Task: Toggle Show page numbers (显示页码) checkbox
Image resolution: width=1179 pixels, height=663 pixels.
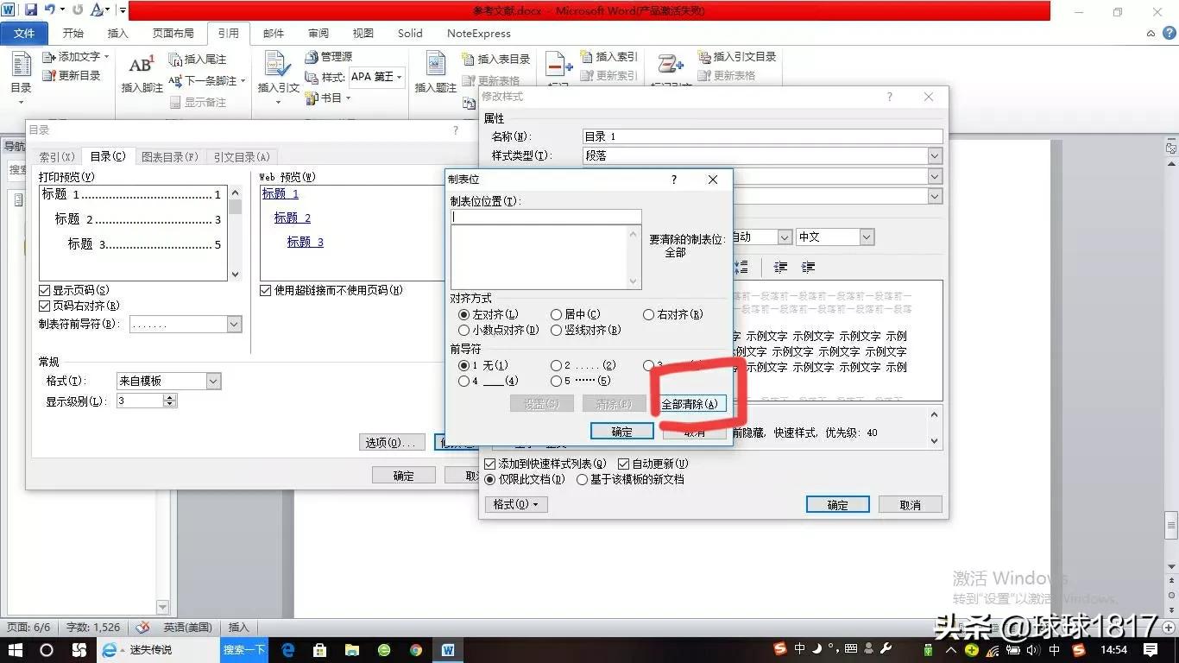Action: tap(45, 291)
